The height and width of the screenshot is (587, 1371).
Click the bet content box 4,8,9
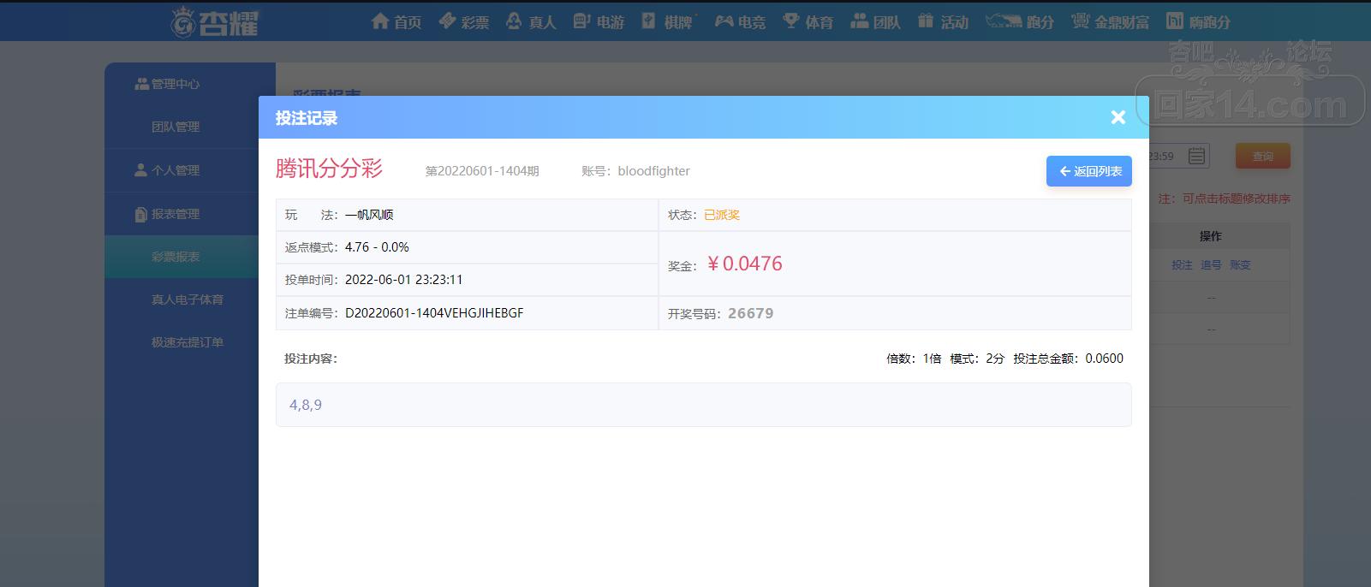[703, 405]
